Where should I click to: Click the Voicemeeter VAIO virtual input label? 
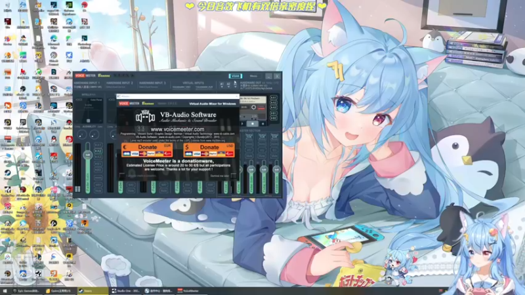[x=181, y=87]
